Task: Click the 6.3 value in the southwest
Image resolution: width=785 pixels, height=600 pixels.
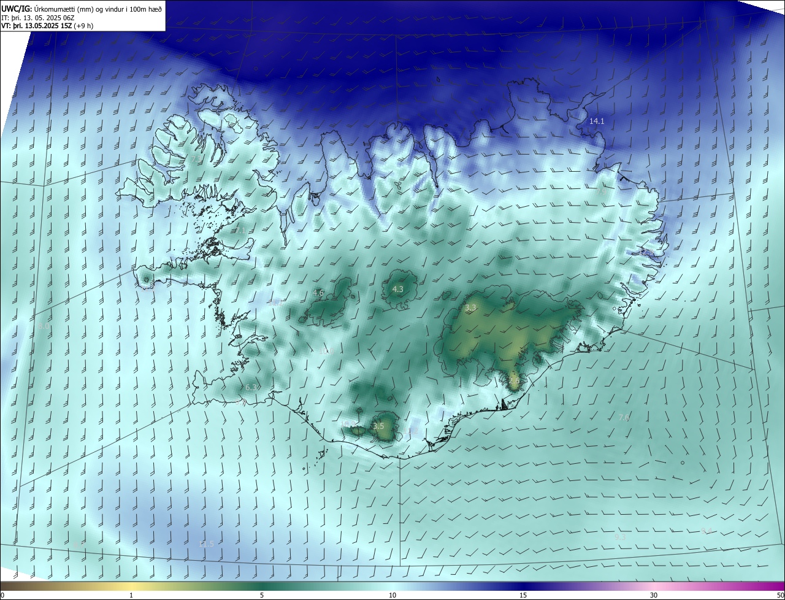Action: point(251,388)
